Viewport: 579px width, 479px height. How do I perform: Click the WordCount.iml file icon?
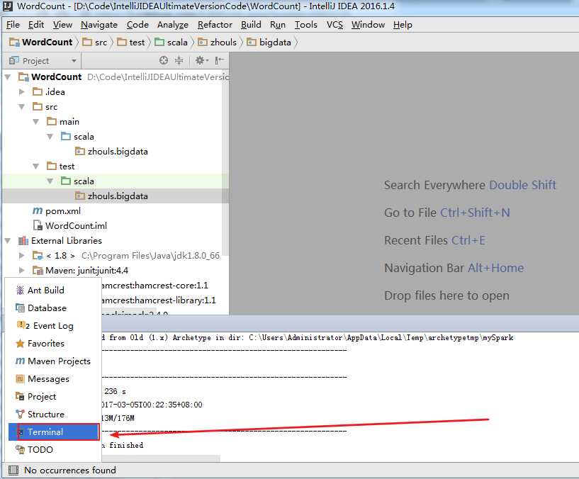38,225
